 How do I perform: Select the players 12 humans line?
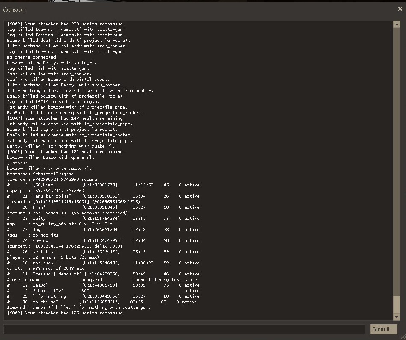(x=52, y=257)
